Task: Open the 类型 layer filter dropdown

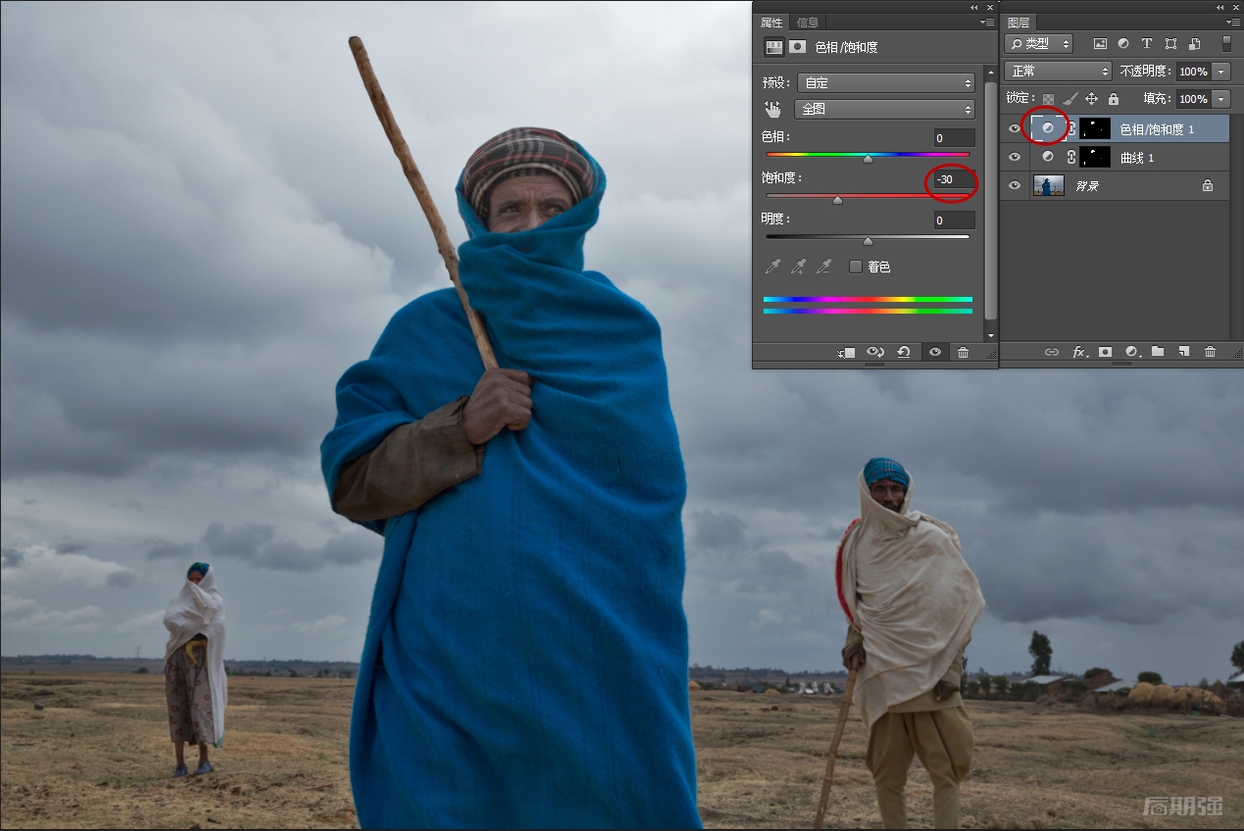Action: (x=1039, y=44)
